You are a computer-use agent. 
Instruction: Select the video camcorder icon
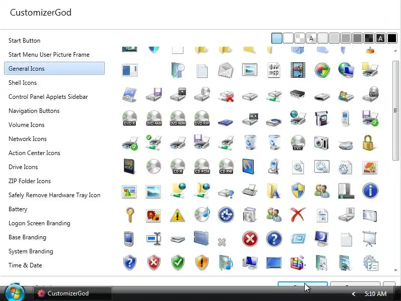(321, 118)
